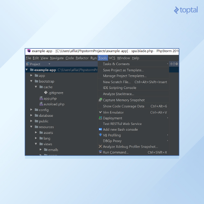This screenshot has height=204, width=204.
Task: Collapse the cache folder arrow
Action: point(36,87)
